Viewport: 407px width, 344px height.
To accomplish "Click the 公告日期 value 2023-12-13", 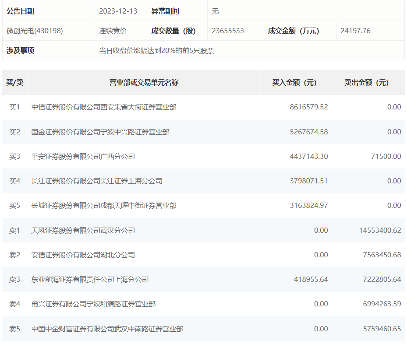I will (x=117, y=11).
